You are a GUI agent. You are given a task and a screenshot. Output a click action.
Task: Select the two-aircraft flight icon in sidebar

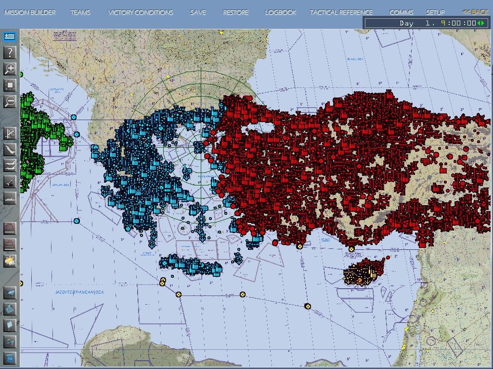coord(10,165)
